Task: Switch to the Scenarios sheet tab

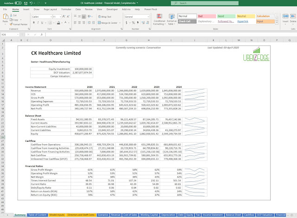Action: click(x=103, y=215)
